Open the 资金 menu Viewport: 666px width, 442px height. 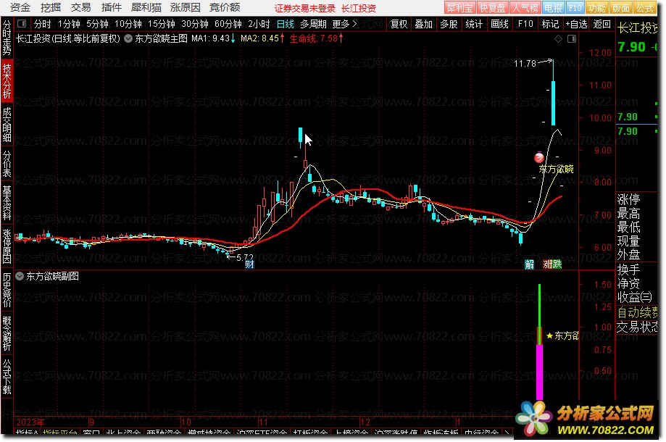tap(20, 7)
